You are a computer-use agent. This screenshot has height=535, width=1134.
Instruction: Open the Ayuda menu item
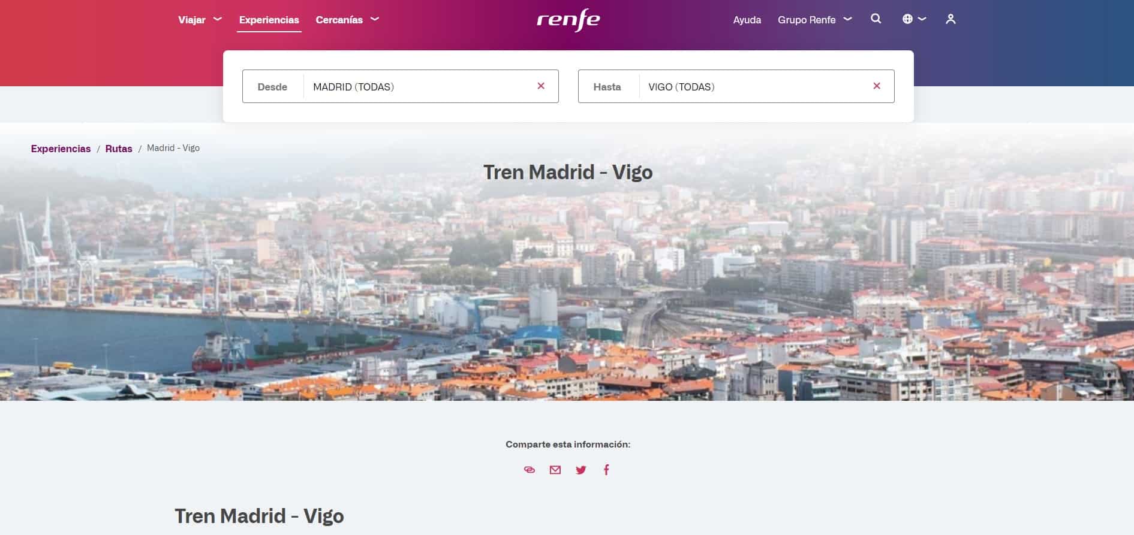747,20
